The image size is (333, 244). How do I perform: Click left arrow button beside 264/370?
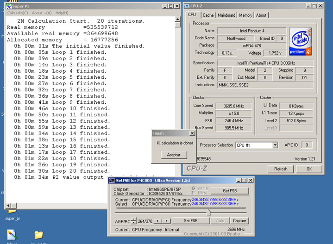coord(157,221)
